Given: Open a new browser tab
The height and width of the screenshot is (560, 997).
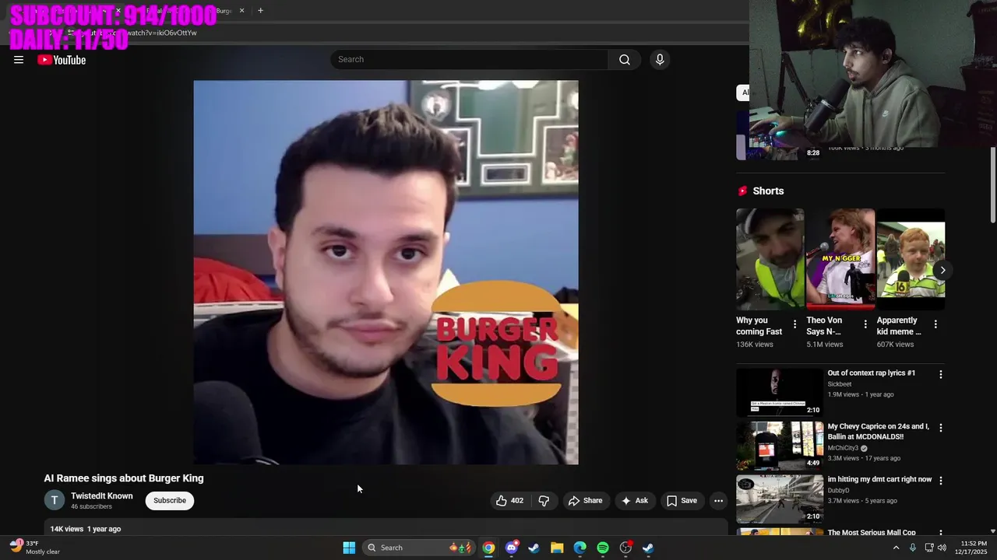Looking at the screenshot, I should [260, 11].
